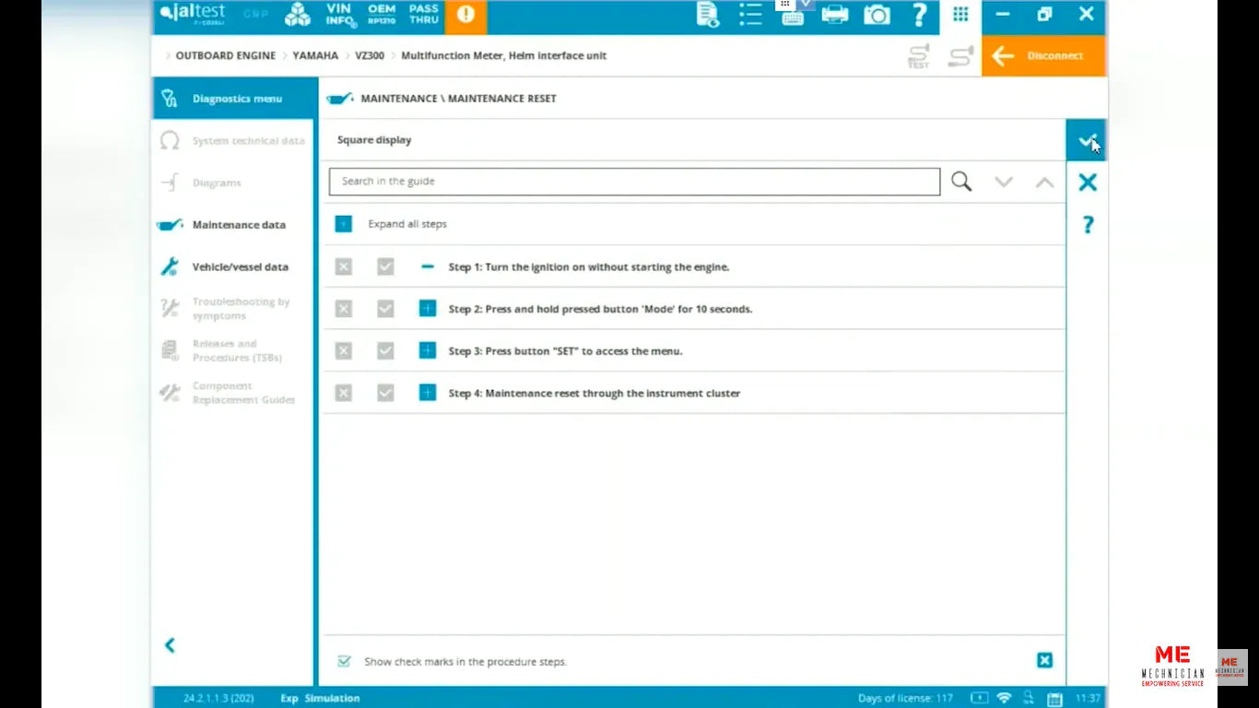
Task: Select Vehicle/vessel data from the sidebar
Action: [241, 266]
